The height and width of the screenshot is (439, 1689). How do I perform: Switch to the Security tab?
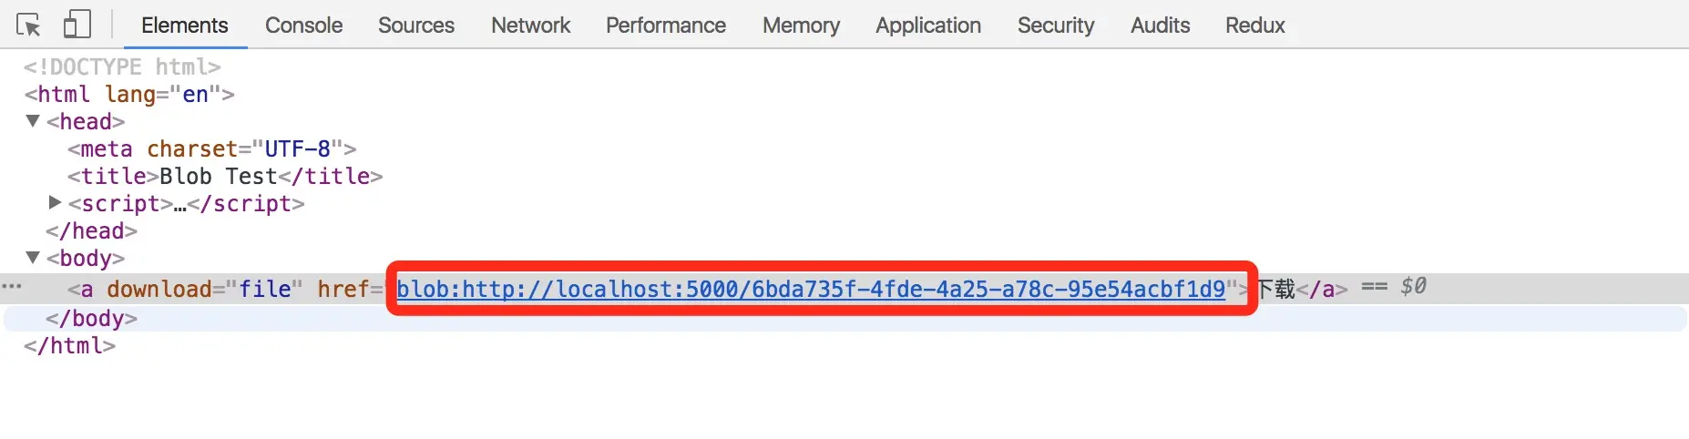tap(1056, 26)
